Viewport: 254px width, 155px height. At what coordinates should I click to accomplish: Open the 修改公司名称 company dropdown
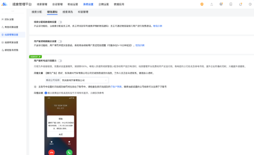click(x=84, y=80)
